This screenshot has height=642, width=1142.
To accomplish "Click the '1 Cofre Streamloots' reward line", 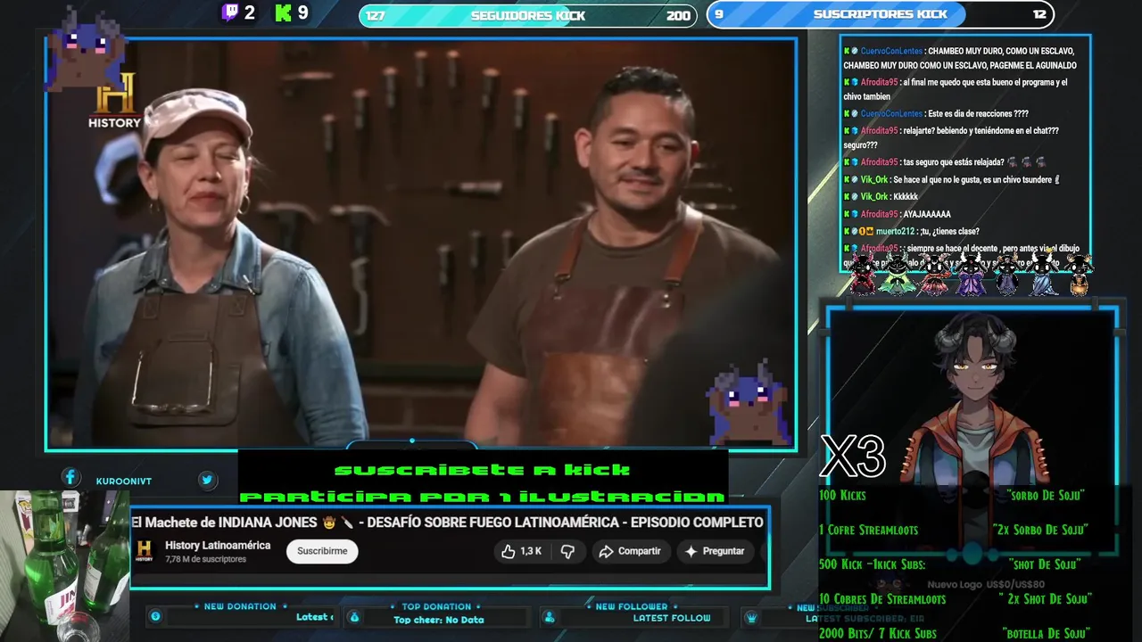I will point(868,530).
